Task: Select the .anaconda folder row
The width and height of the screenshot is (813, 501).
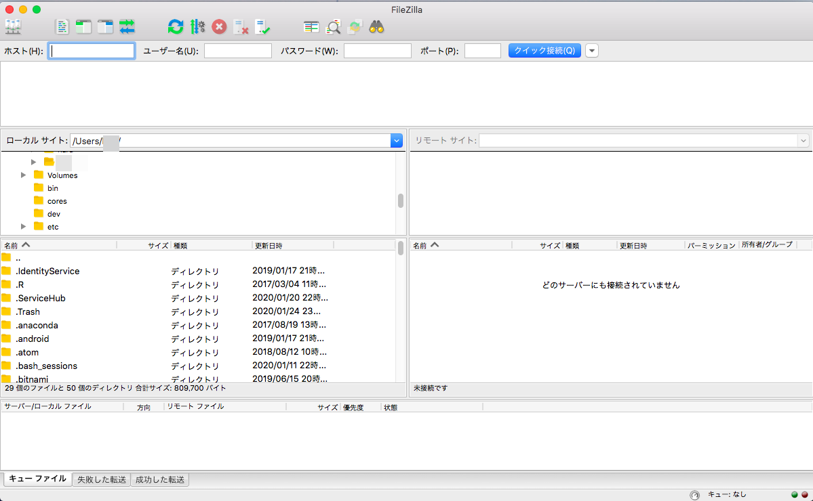Action: tap(198, 325)
